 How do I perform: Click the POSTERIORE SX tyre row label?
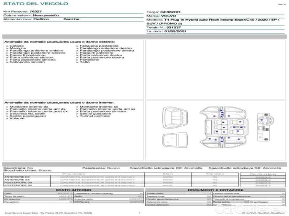click(18, 185)
